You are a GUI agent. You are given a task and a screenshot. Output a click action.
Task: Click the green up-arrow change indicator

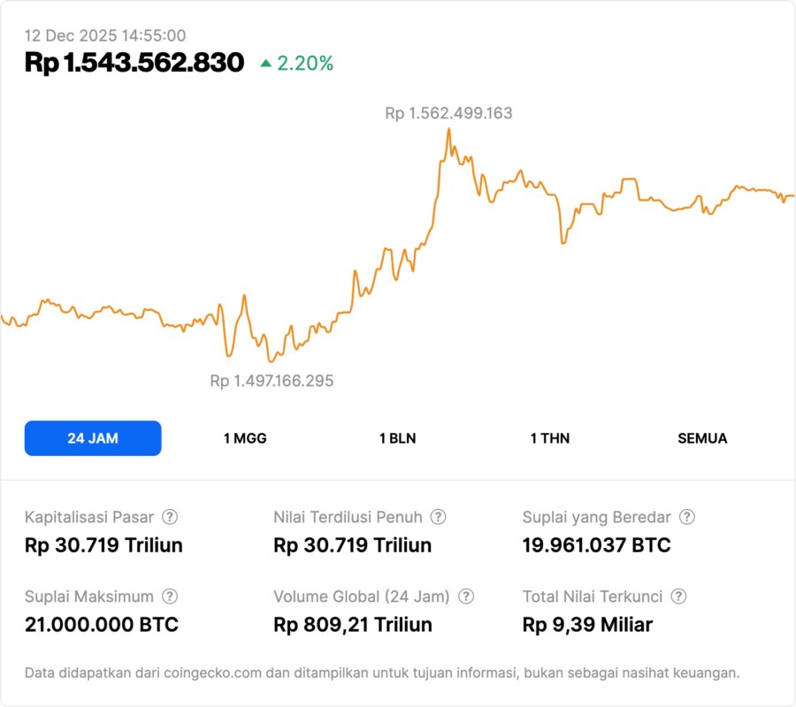click(x=265, y=64)
